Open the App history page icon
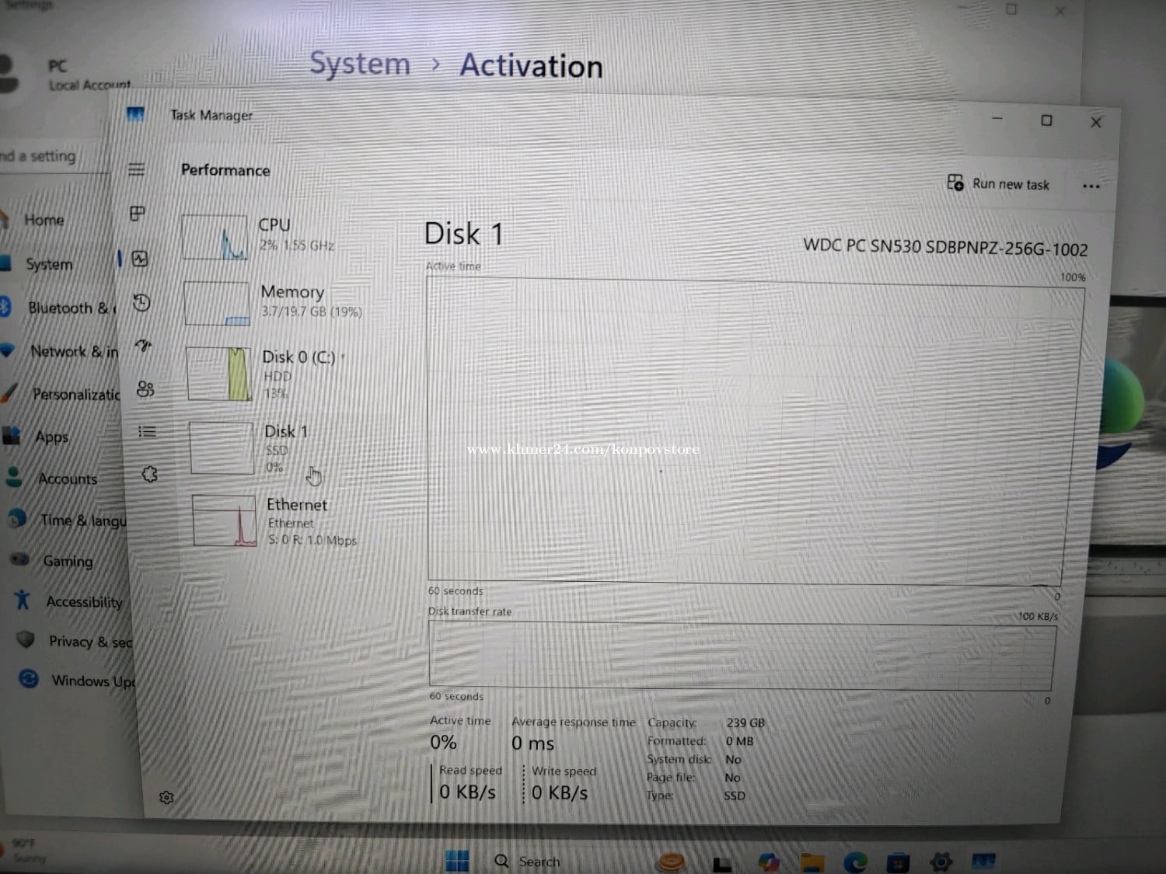Viewport: 1166px width, 874px height. point(141,303)
